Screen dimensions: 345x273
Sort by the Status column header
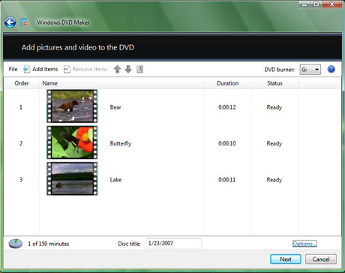coord(274,83)
